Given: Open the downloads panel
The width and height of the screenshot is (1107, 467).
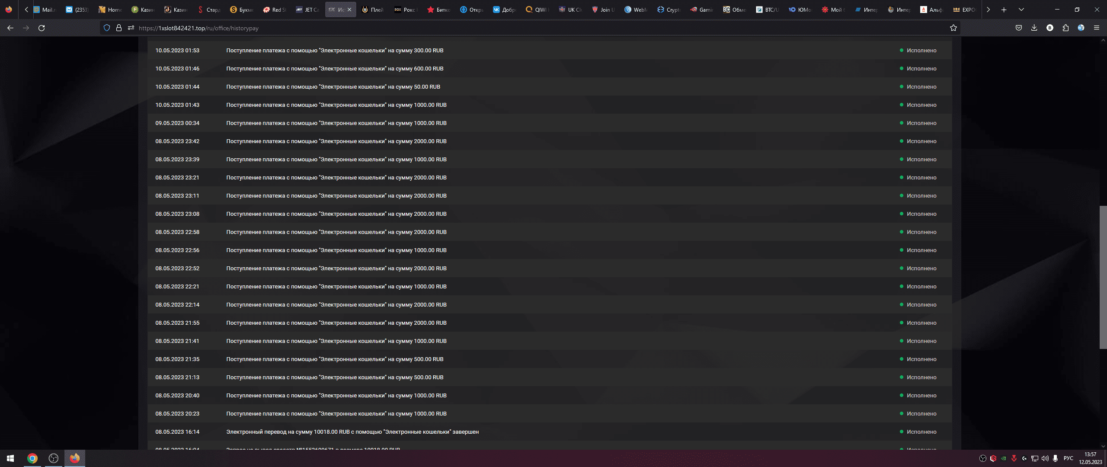Looking at the screenshot, I should click(1034, 28).
